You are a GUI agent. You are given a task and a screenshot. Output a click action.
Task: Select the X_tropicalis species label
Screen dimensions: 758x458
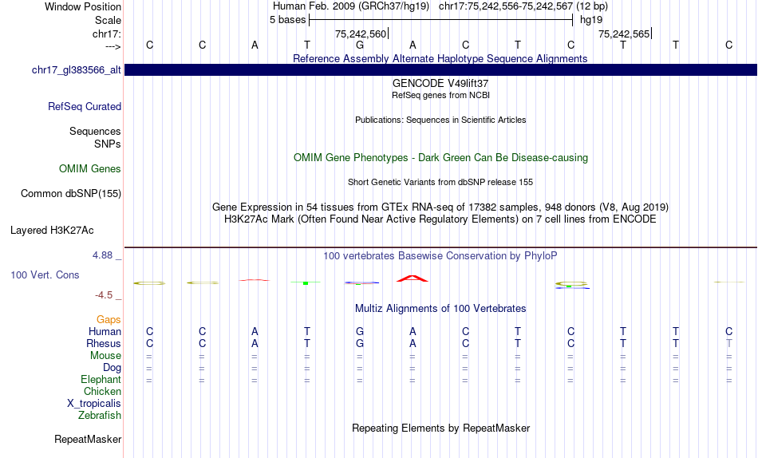tap(94, 404)
